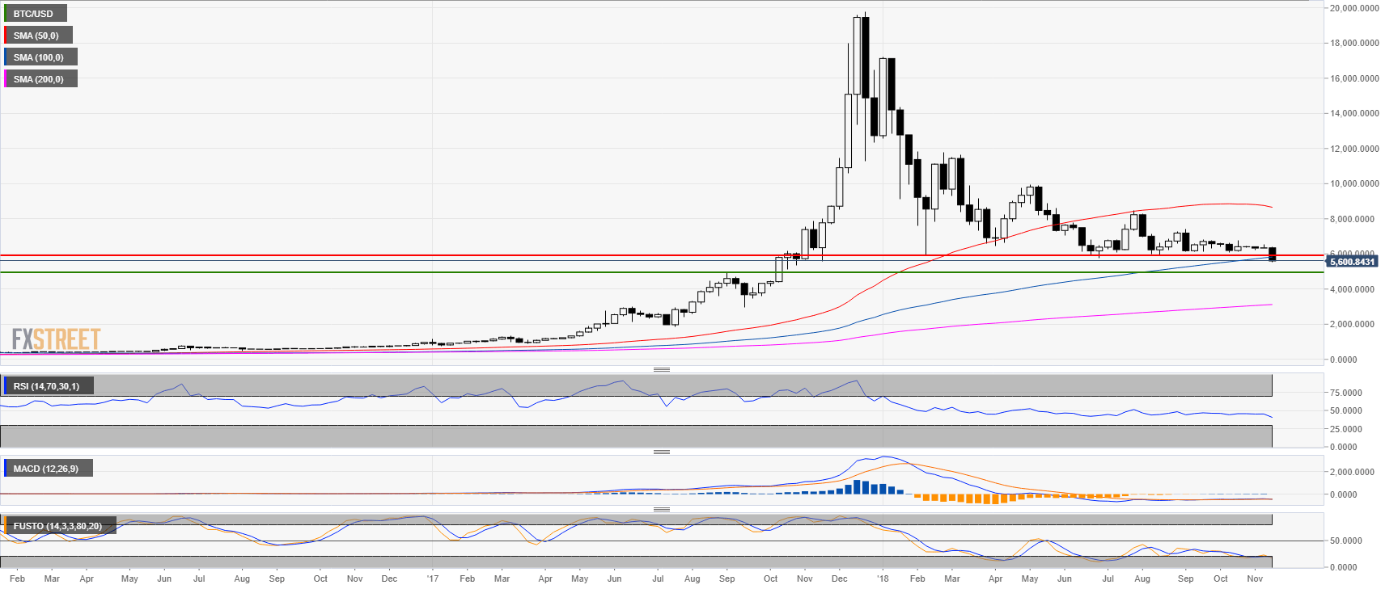Click the resize handle above the MACD pane
Image resolution: width=1381 pixels, height=589 pixels.
point(661,452)
